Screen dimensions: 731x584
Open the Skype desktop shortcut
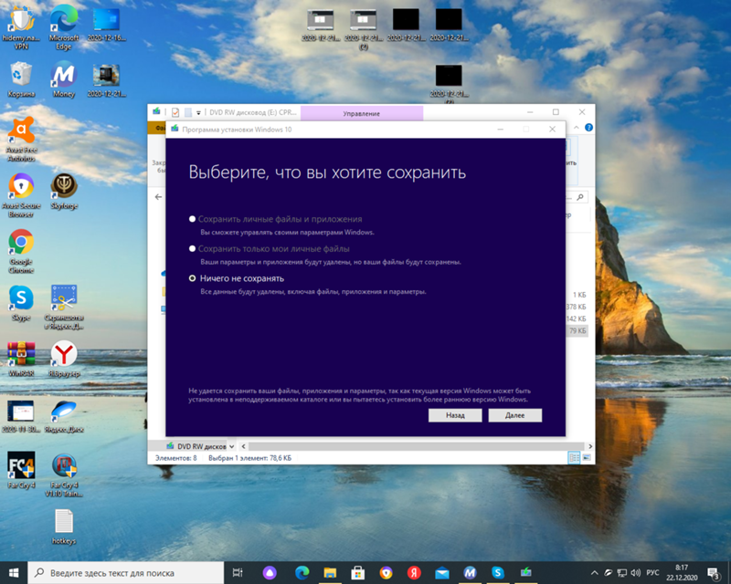click(21, 303)
